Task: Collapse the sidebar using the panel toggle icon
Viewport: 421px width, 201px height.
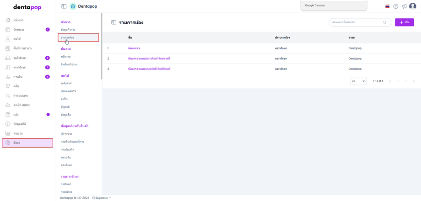Action: (x=64, y=6)
